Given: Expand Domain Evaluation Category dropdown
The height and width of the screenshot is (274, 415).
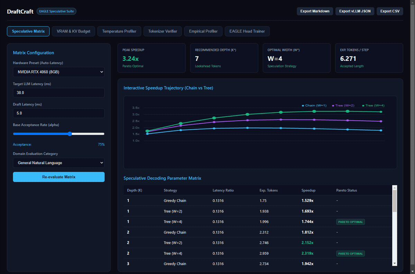Looking at the screenshot, I should point(59,163).
